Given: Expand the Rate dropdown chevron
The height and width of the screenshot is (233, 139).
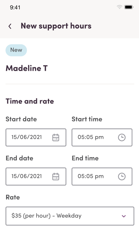Looking at the screenshot, I should (124, 216).
